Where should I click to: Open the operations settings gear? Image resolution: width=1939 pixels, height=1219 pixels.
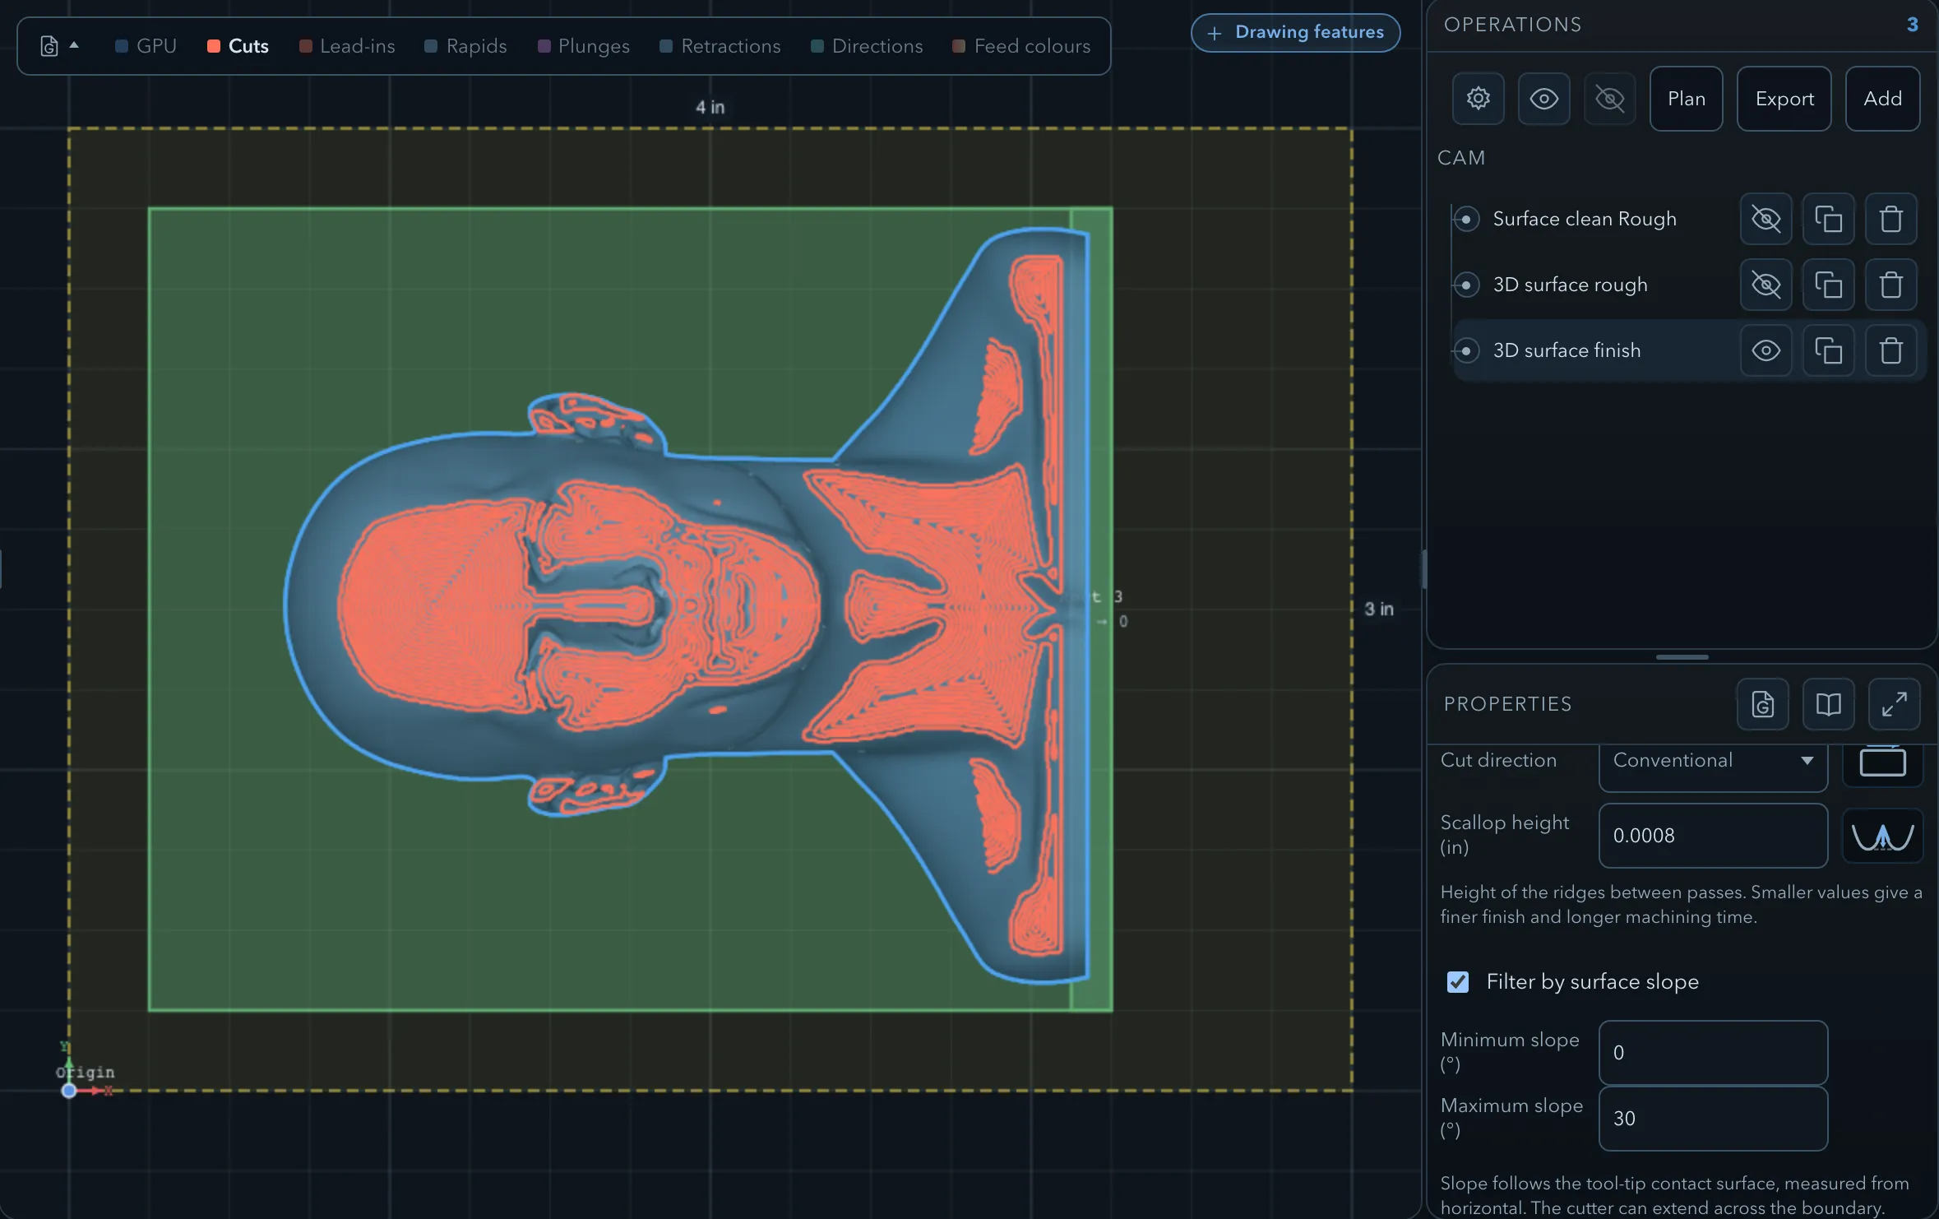(1479, 99)
